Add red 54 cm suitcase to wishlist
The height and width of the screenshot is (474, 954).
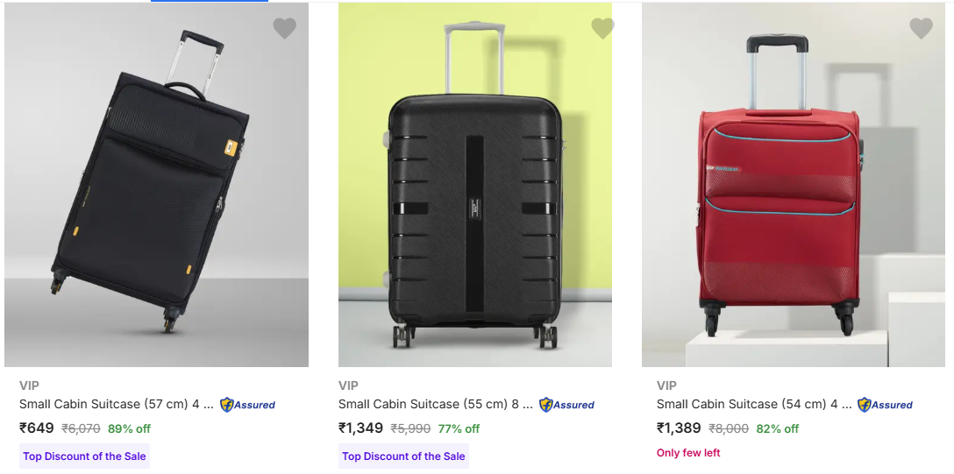point(921,29)
